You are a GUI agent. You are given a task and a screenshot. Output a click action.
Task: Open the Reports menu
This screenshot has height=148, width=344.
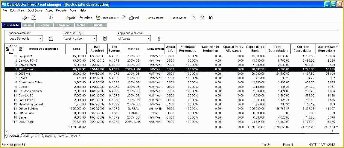point(61,10)
